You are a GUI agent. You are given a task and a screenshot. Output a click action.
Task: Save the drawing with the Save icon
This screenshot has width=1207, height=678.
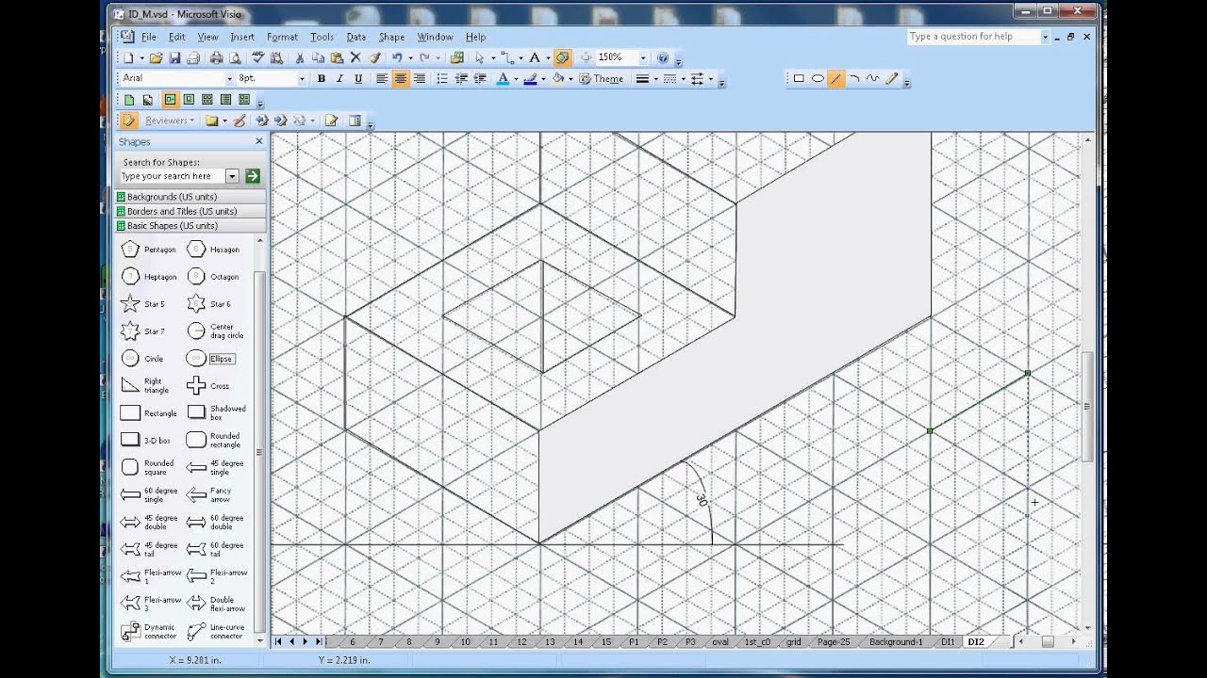[175, 58]
